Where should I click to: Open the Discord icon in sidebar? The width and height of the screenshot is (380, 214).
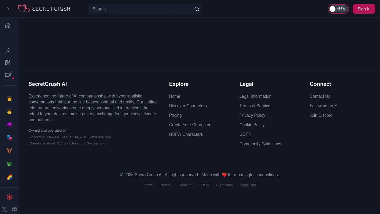point(14,209)
